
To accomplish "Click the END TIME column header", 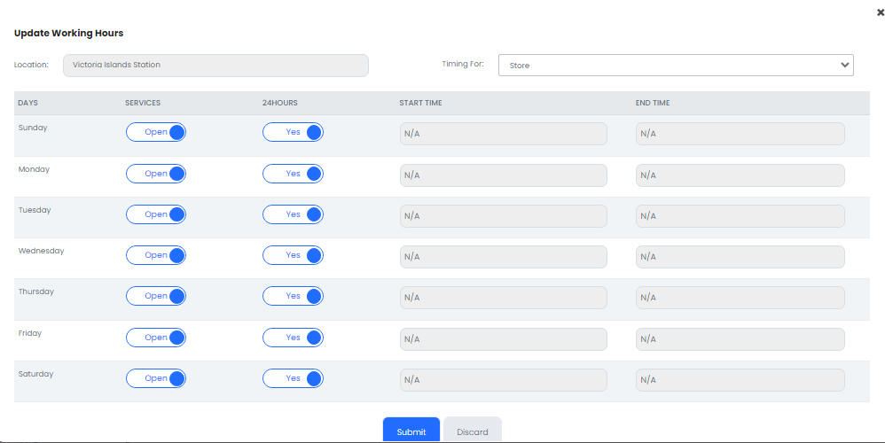I will [x=653, y=103].
